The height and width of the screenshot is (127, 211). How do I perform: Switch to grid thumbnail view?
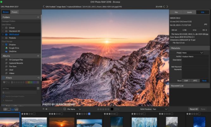[x=5, y=109]
